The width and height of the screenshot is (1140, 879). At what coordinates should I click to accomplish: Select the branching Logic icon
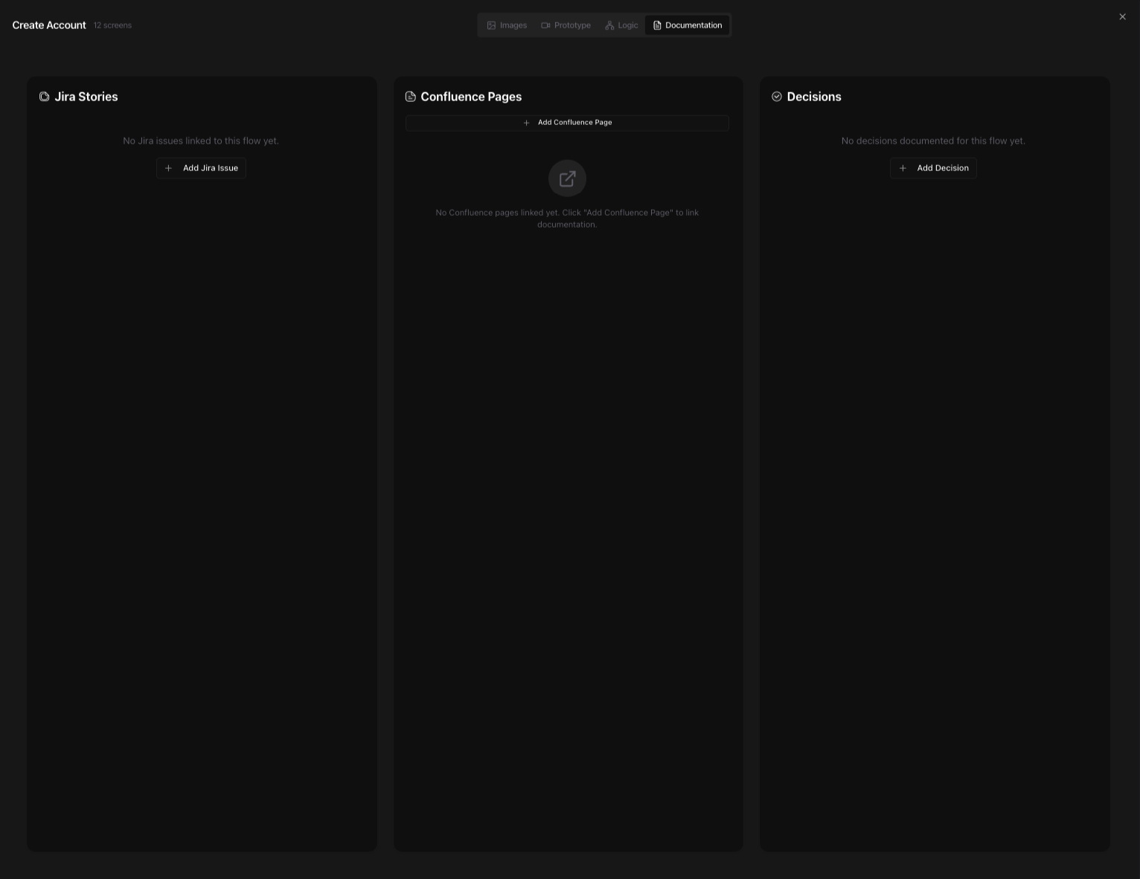coord(609,25)
